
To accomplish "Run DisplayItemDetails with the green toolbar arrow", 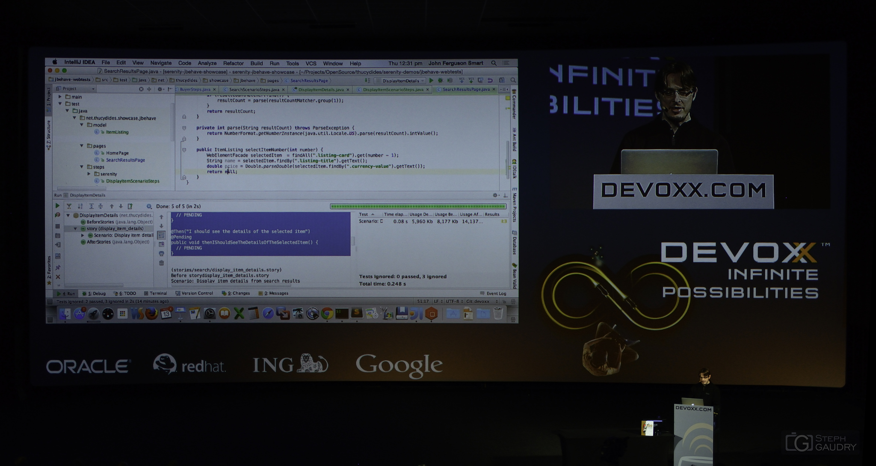I will 431,80.
